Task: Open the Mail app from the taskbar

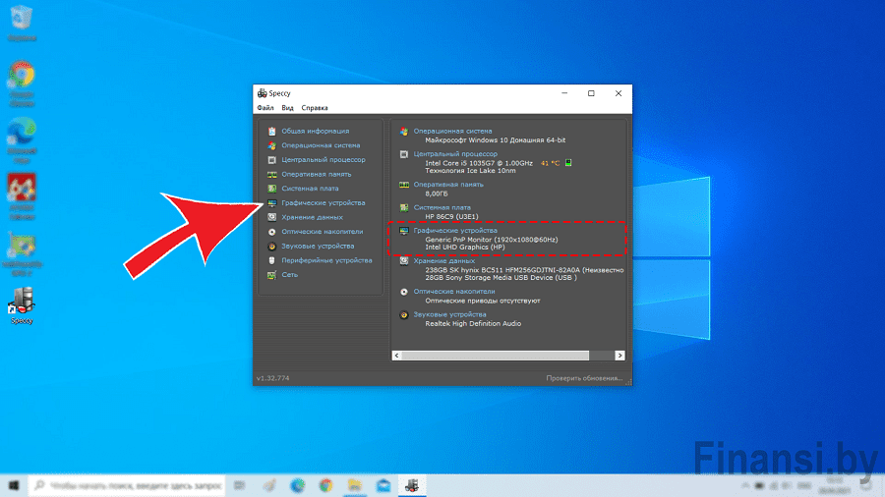Action: pos(383,485)
